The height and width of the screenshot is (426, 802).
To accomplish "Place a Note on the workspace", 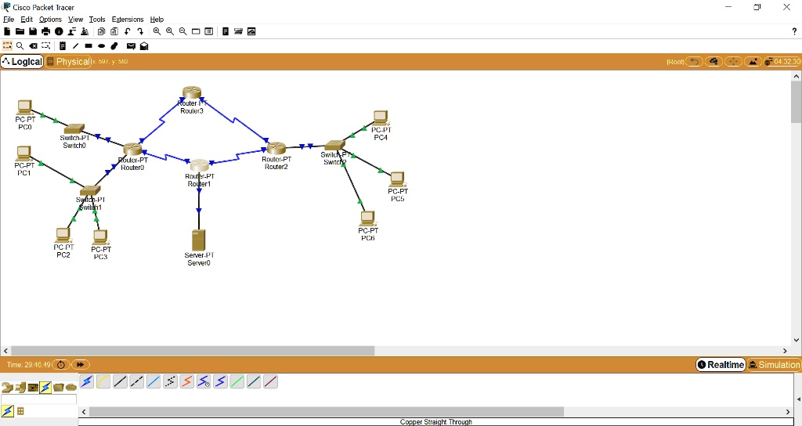I will click(63, 46).
